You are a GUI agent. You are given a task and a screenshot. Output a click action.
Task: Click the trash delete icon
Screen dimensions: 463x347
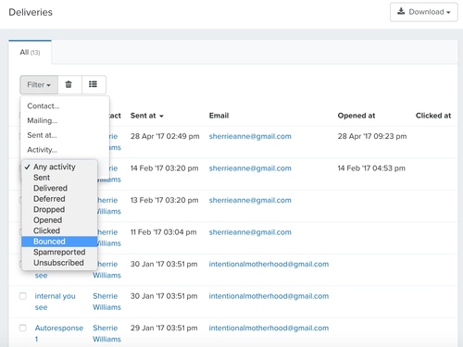[x=69, y=84]
